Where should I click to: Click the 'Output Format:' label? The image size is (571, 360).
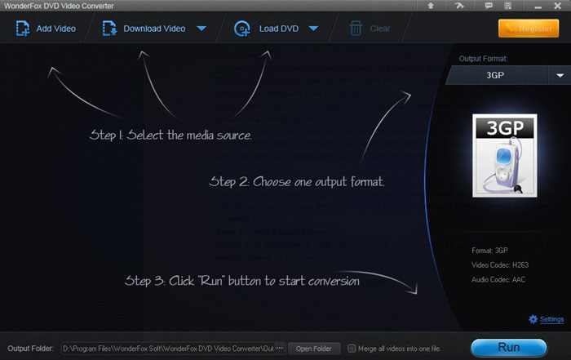[x=483, y=59]
